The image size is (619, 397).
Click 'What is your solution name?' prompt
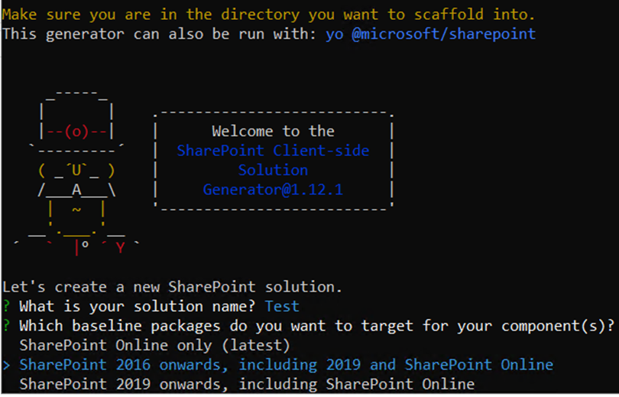(x=138, y=307)
